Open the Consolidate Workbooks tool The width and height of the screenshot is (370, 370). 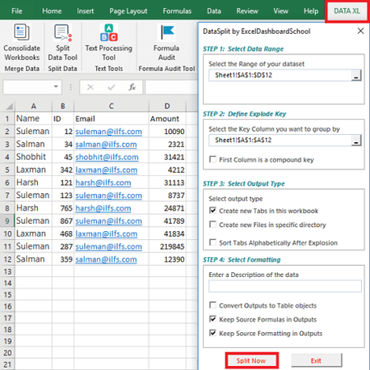[x=21, y=43]
